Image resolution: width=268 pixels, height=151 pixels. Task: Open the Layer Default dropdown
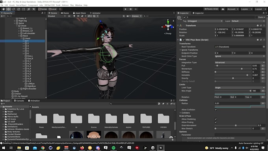point(248,21)
